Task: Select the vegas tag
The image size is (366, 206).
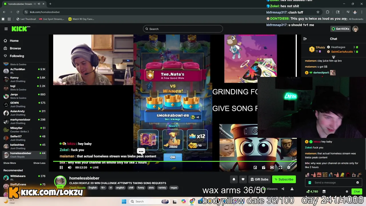Action: coord(174,188)
